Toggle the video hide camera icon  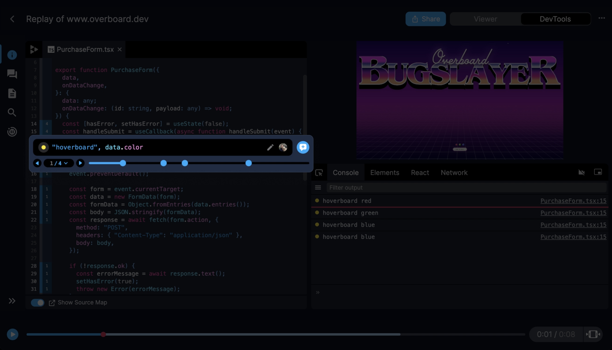(x=581, y=172)
